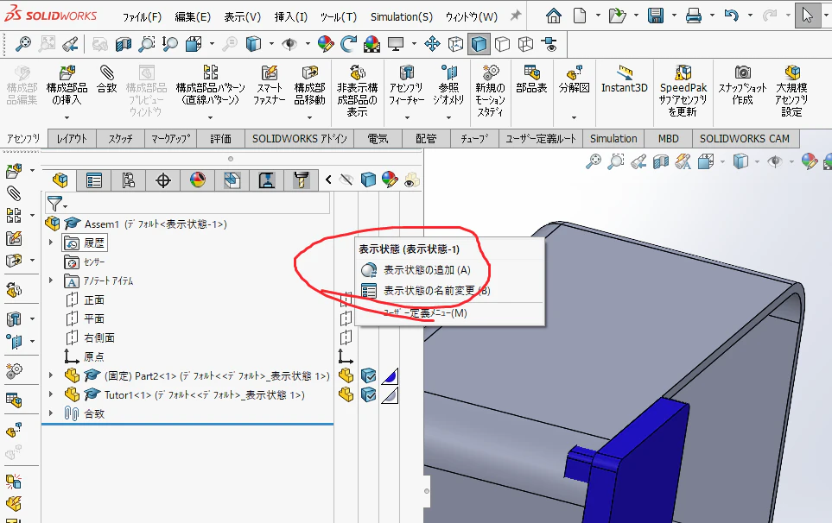Viewport: 832px width, 523px height.
Task: Choose 表示状態の追加 (A) in context menu
Action: click(449, 270)
